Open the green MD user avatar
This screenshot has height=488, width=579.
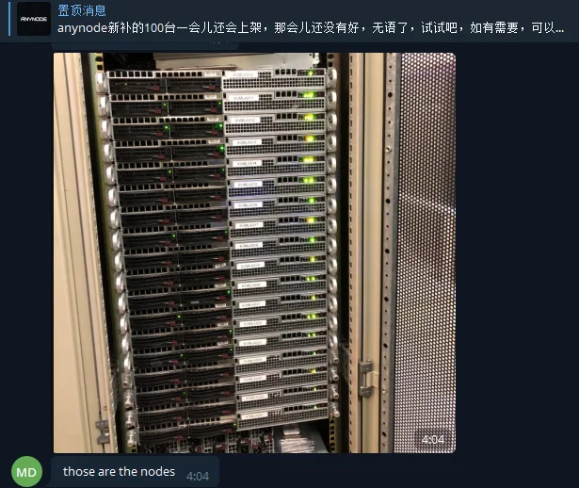pyautogui.click(x=26, y=472)
